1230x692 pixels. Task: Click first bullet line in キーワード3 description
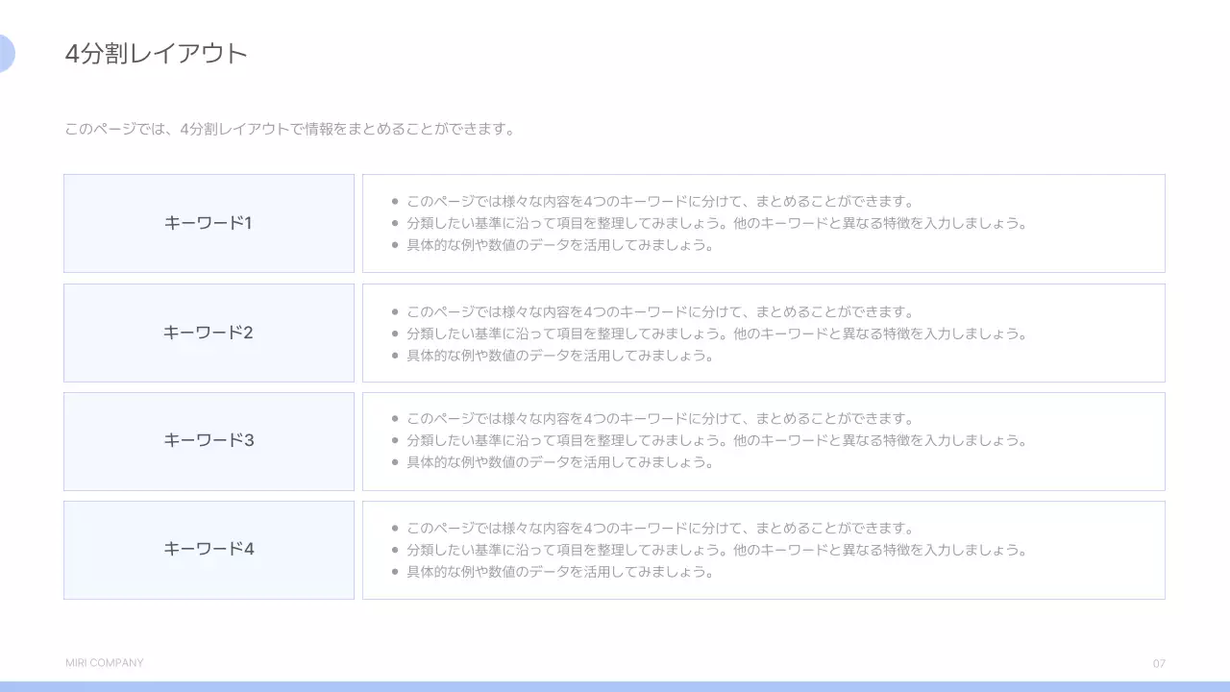(x=659, y=419)
